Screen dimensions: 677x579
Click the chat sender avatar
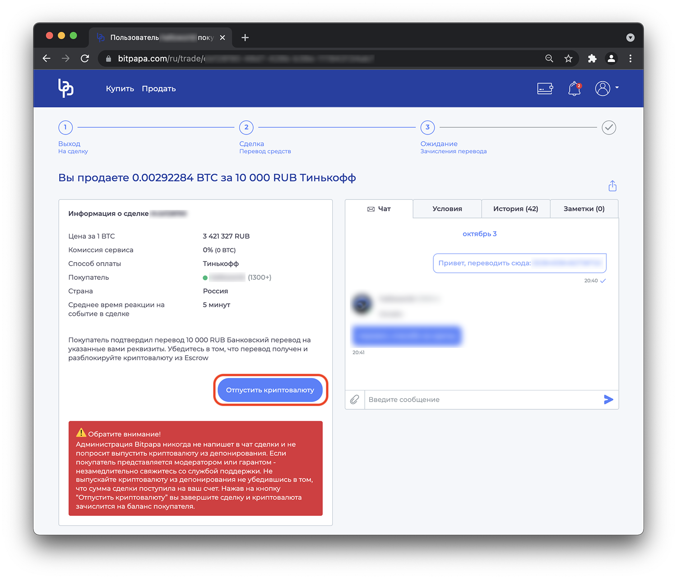pyautogui.click(x=362, y=304)
